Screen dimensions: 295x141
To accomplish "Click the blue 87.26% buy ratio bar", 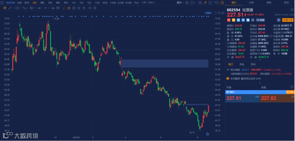I will click(x=255, y=92).
